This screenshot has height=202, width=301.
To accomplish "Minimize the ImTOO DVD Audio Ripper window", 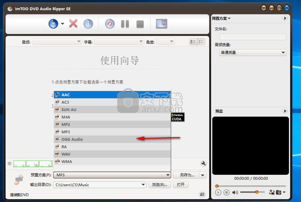I will pos(271,8).
